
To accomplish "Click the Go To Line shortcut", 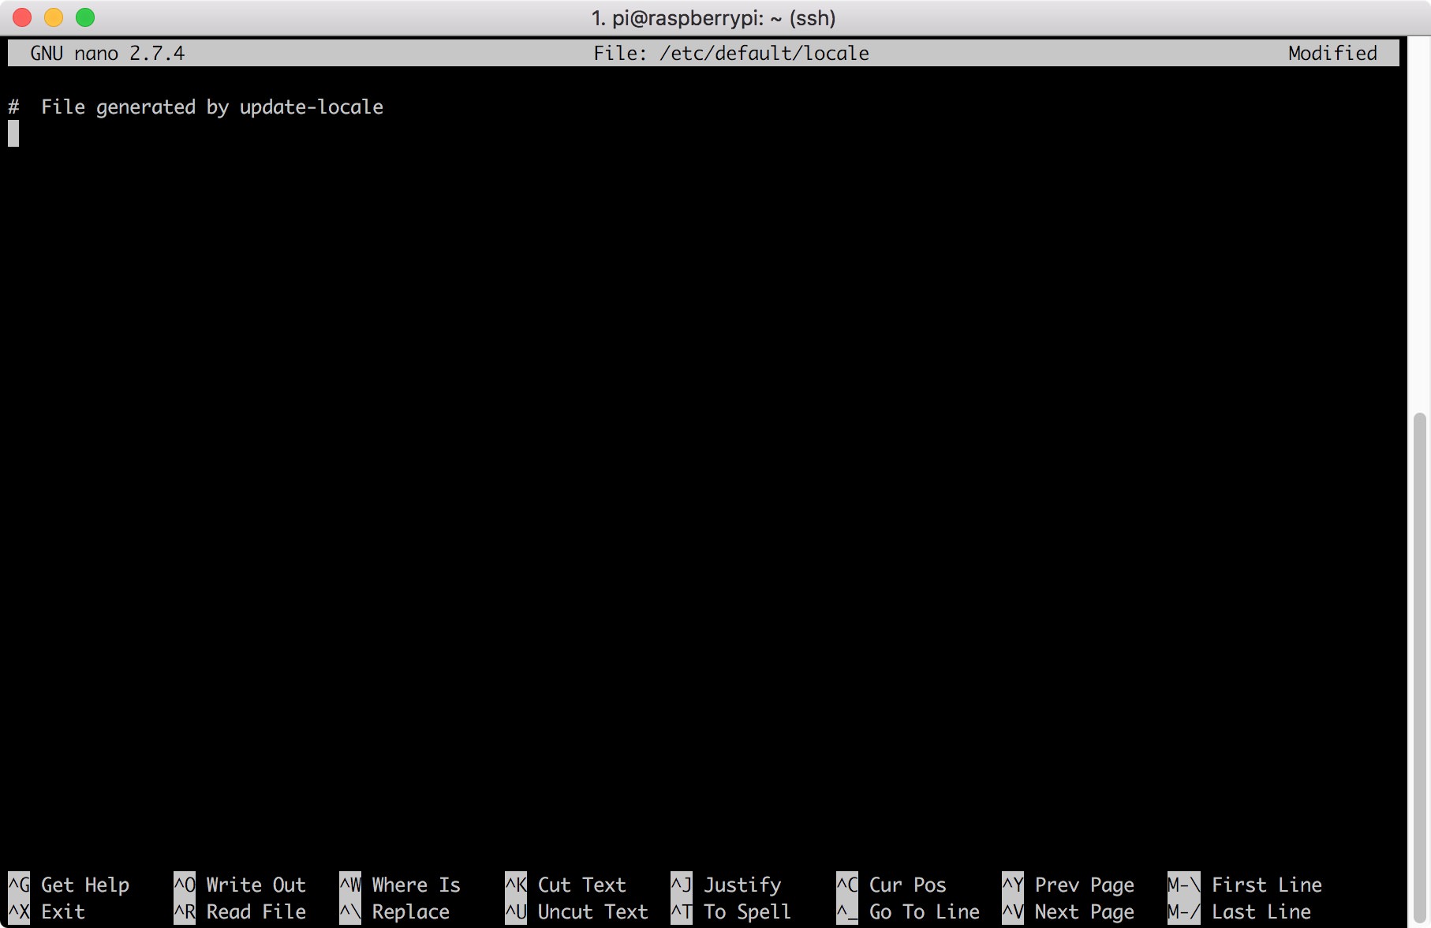I will 908,911.
